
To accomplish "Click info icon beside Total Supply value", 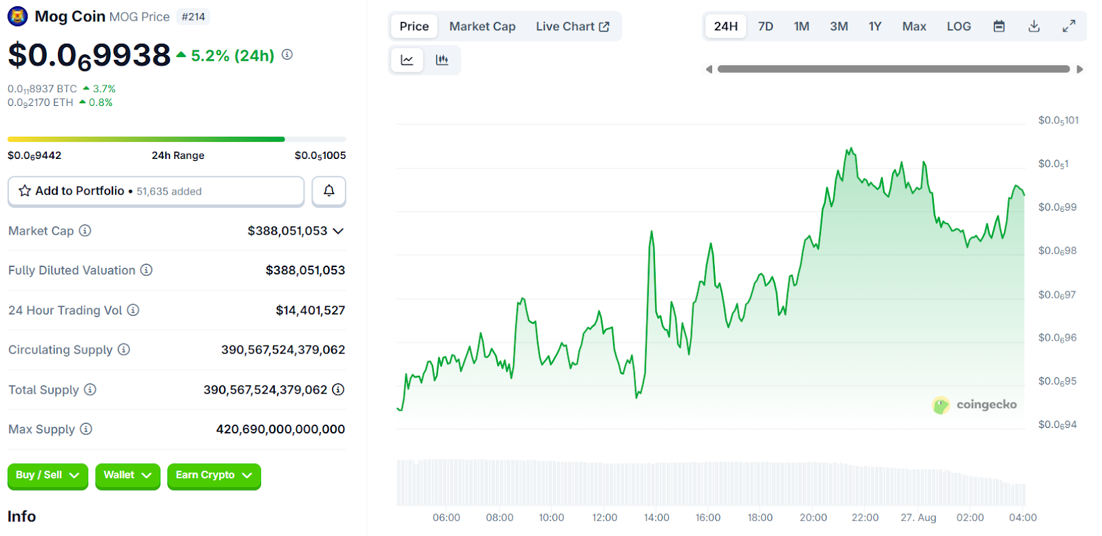I will (x=338, y=389).
